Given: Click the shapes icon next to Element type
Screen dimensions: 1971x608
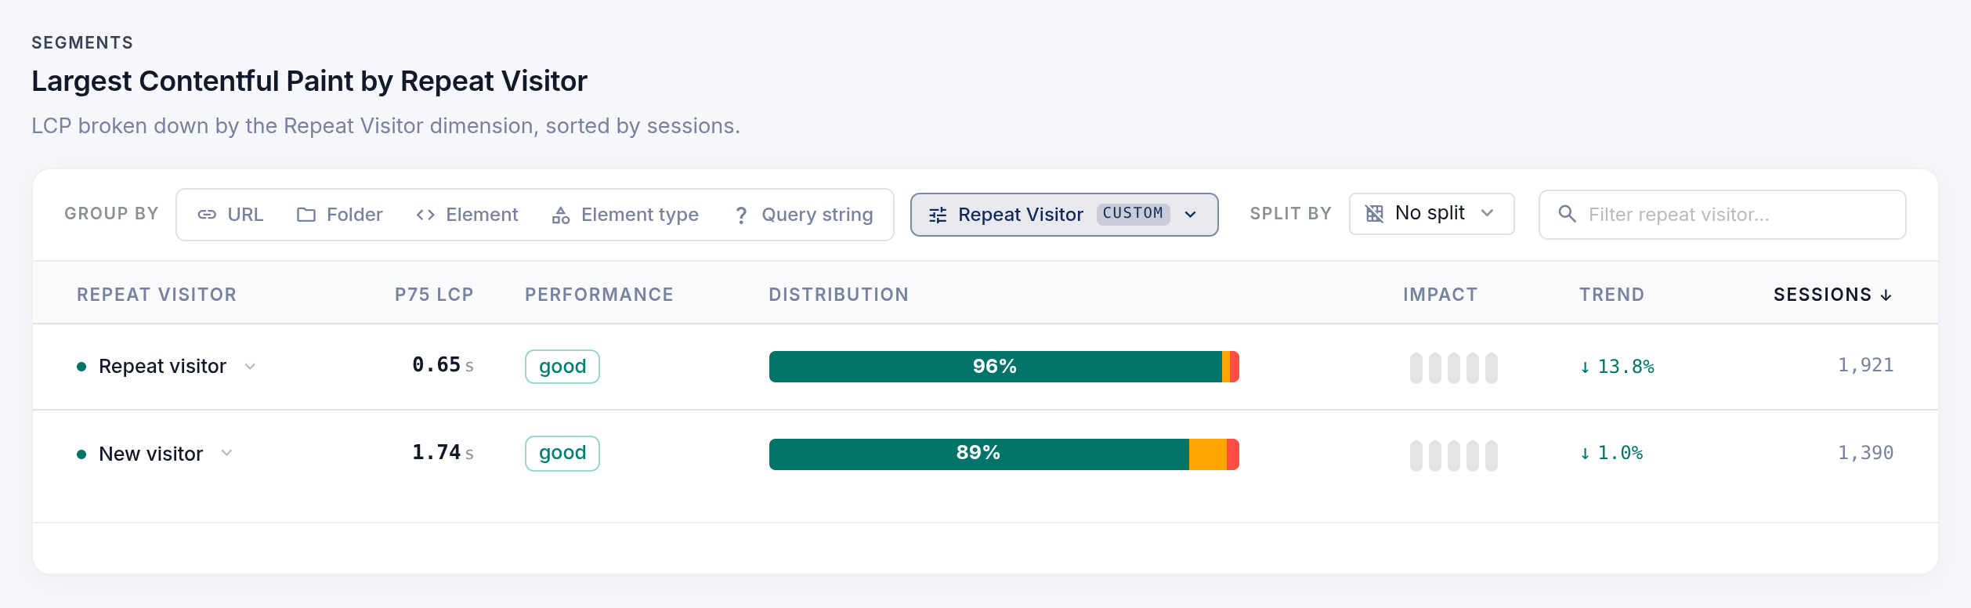Looking at the screenshot, I should (x=561, y=215).
